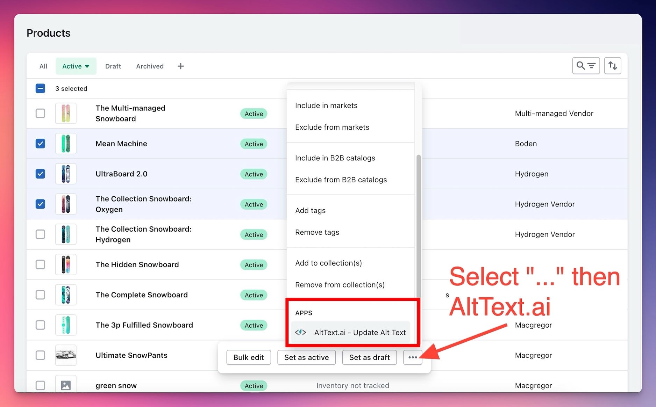Open the search and filter tool
This screenshot has height=407, width=656.
click(x=586, y=66)
